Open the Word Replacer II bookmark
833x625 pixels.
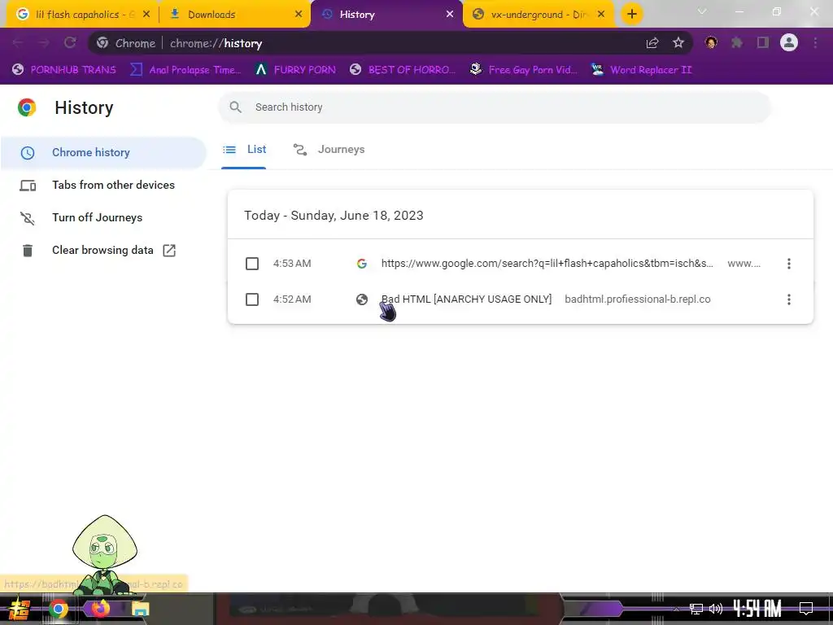(x=642, y=70)
